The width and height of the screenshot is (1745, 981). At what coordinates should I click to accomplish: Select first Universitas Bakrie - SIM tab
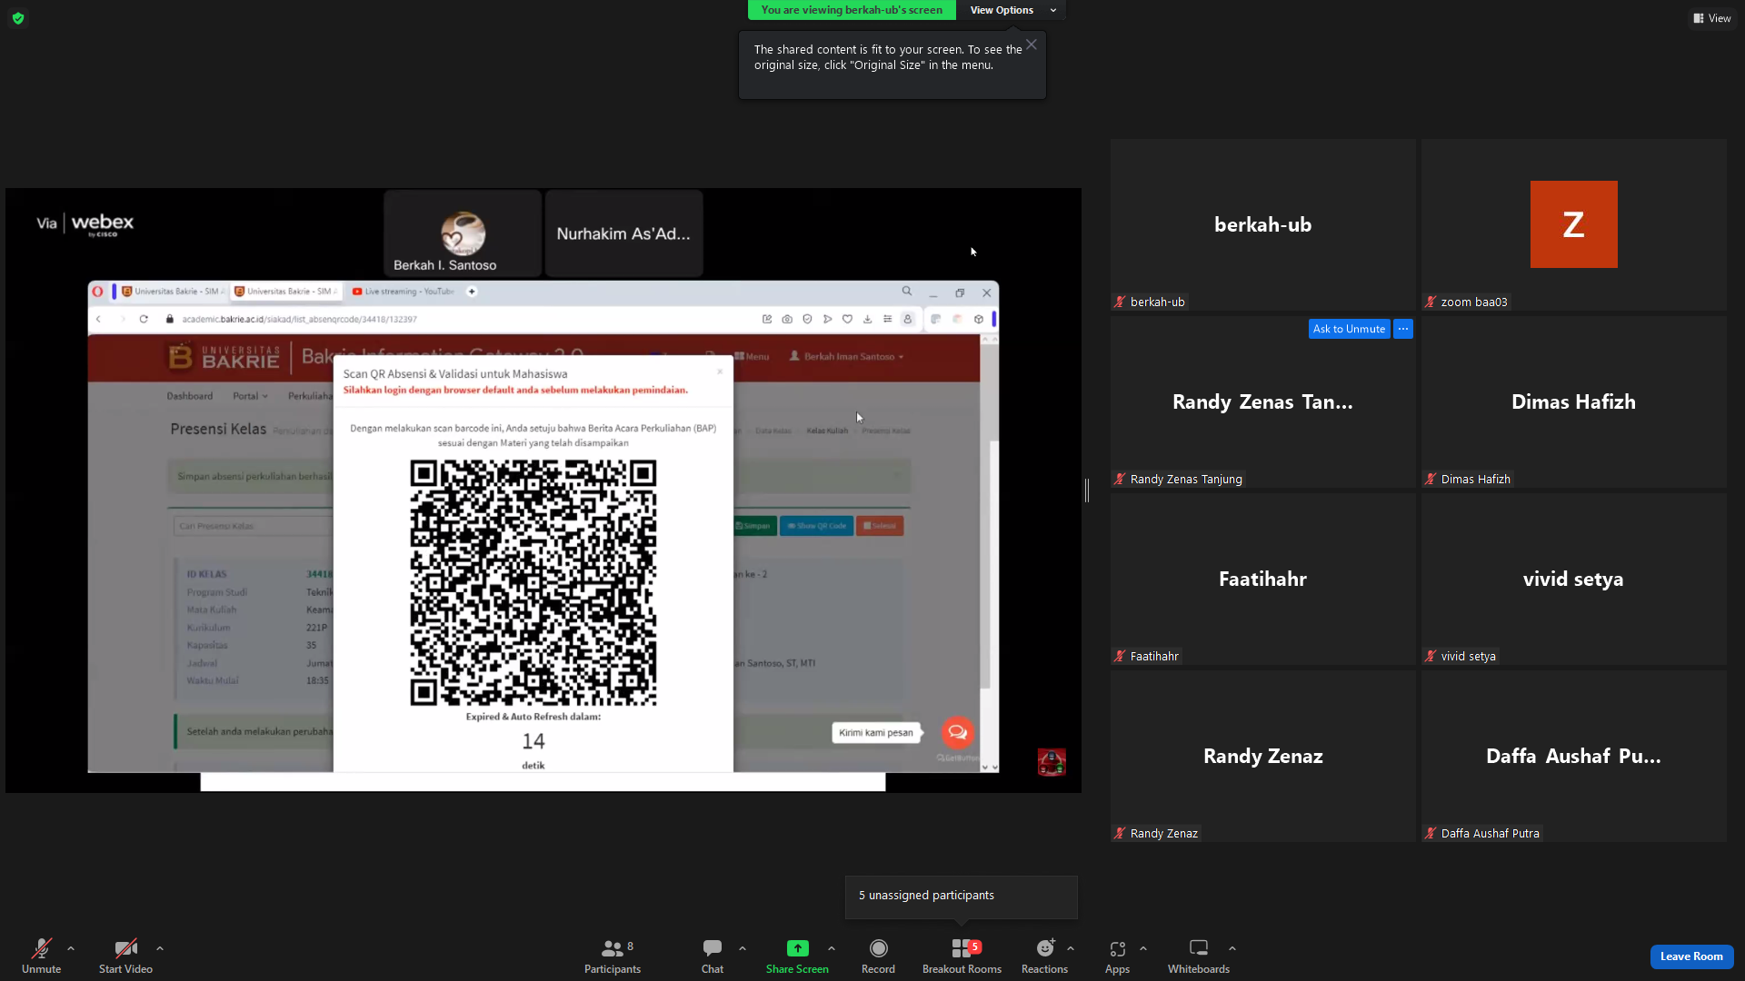click(171, 292)
